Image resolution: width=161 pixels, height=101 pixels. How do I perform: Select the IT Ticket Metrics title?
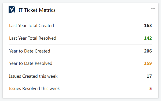point(37,10)
